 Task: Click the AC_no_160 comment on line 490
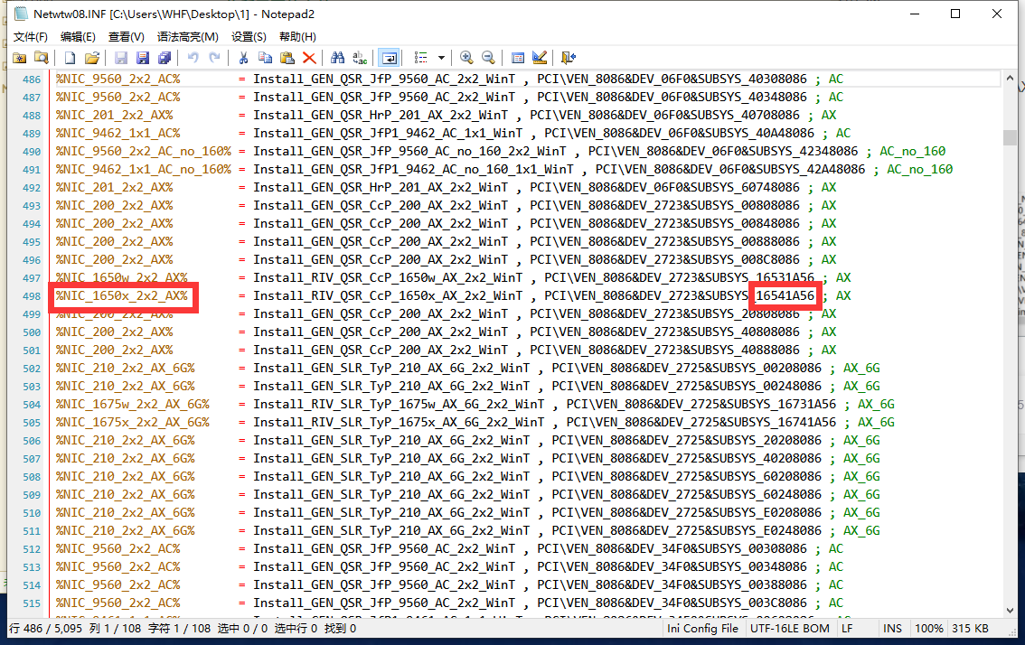click(913, 152)
